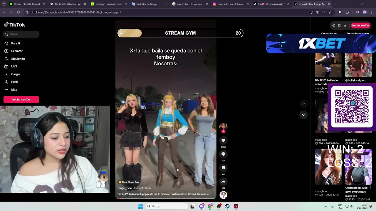Seek on video progress bar

pyautogui.click(x=166, y=198)
